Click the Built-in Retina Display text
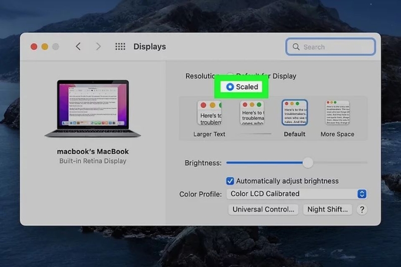401x267 pixels. click(93, 161)
